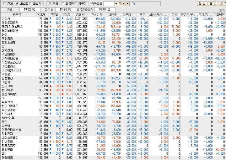
Task: Sort by 연기금/공... column header
Action: pos(190,14)
